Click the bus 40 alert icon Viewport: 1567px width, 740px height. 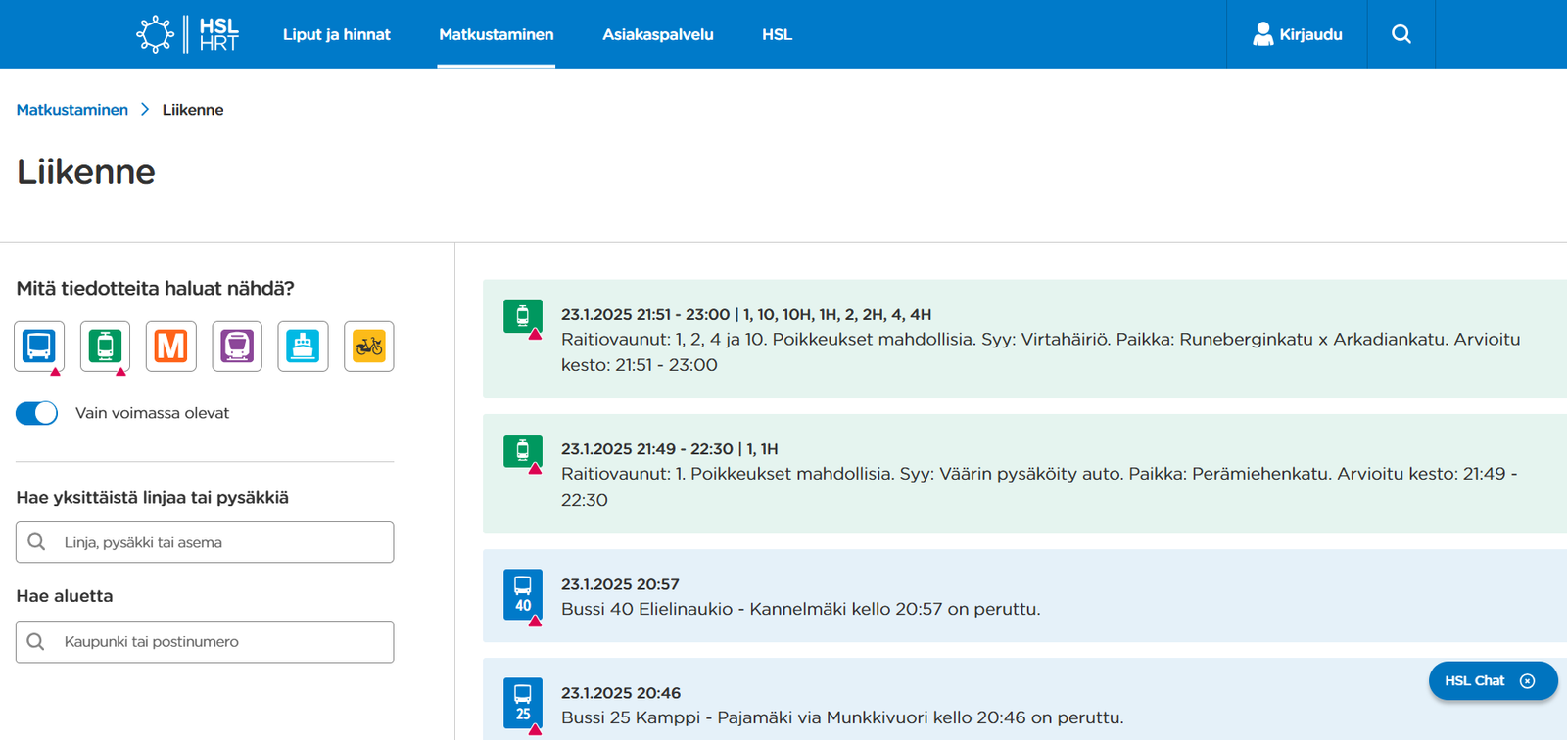coord(523,594)
